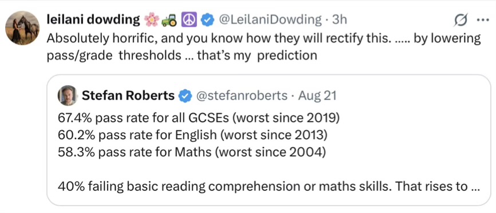Click the main tweet text about thresholds
Viewport: 496px width, 213px height.
(264, 47)
